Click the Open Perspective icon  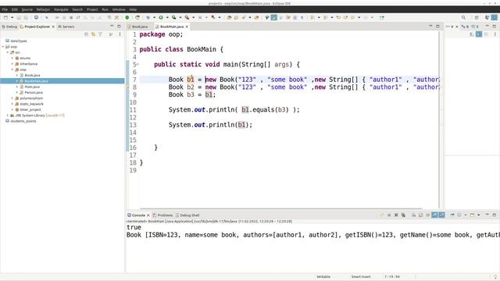point(477,17)
